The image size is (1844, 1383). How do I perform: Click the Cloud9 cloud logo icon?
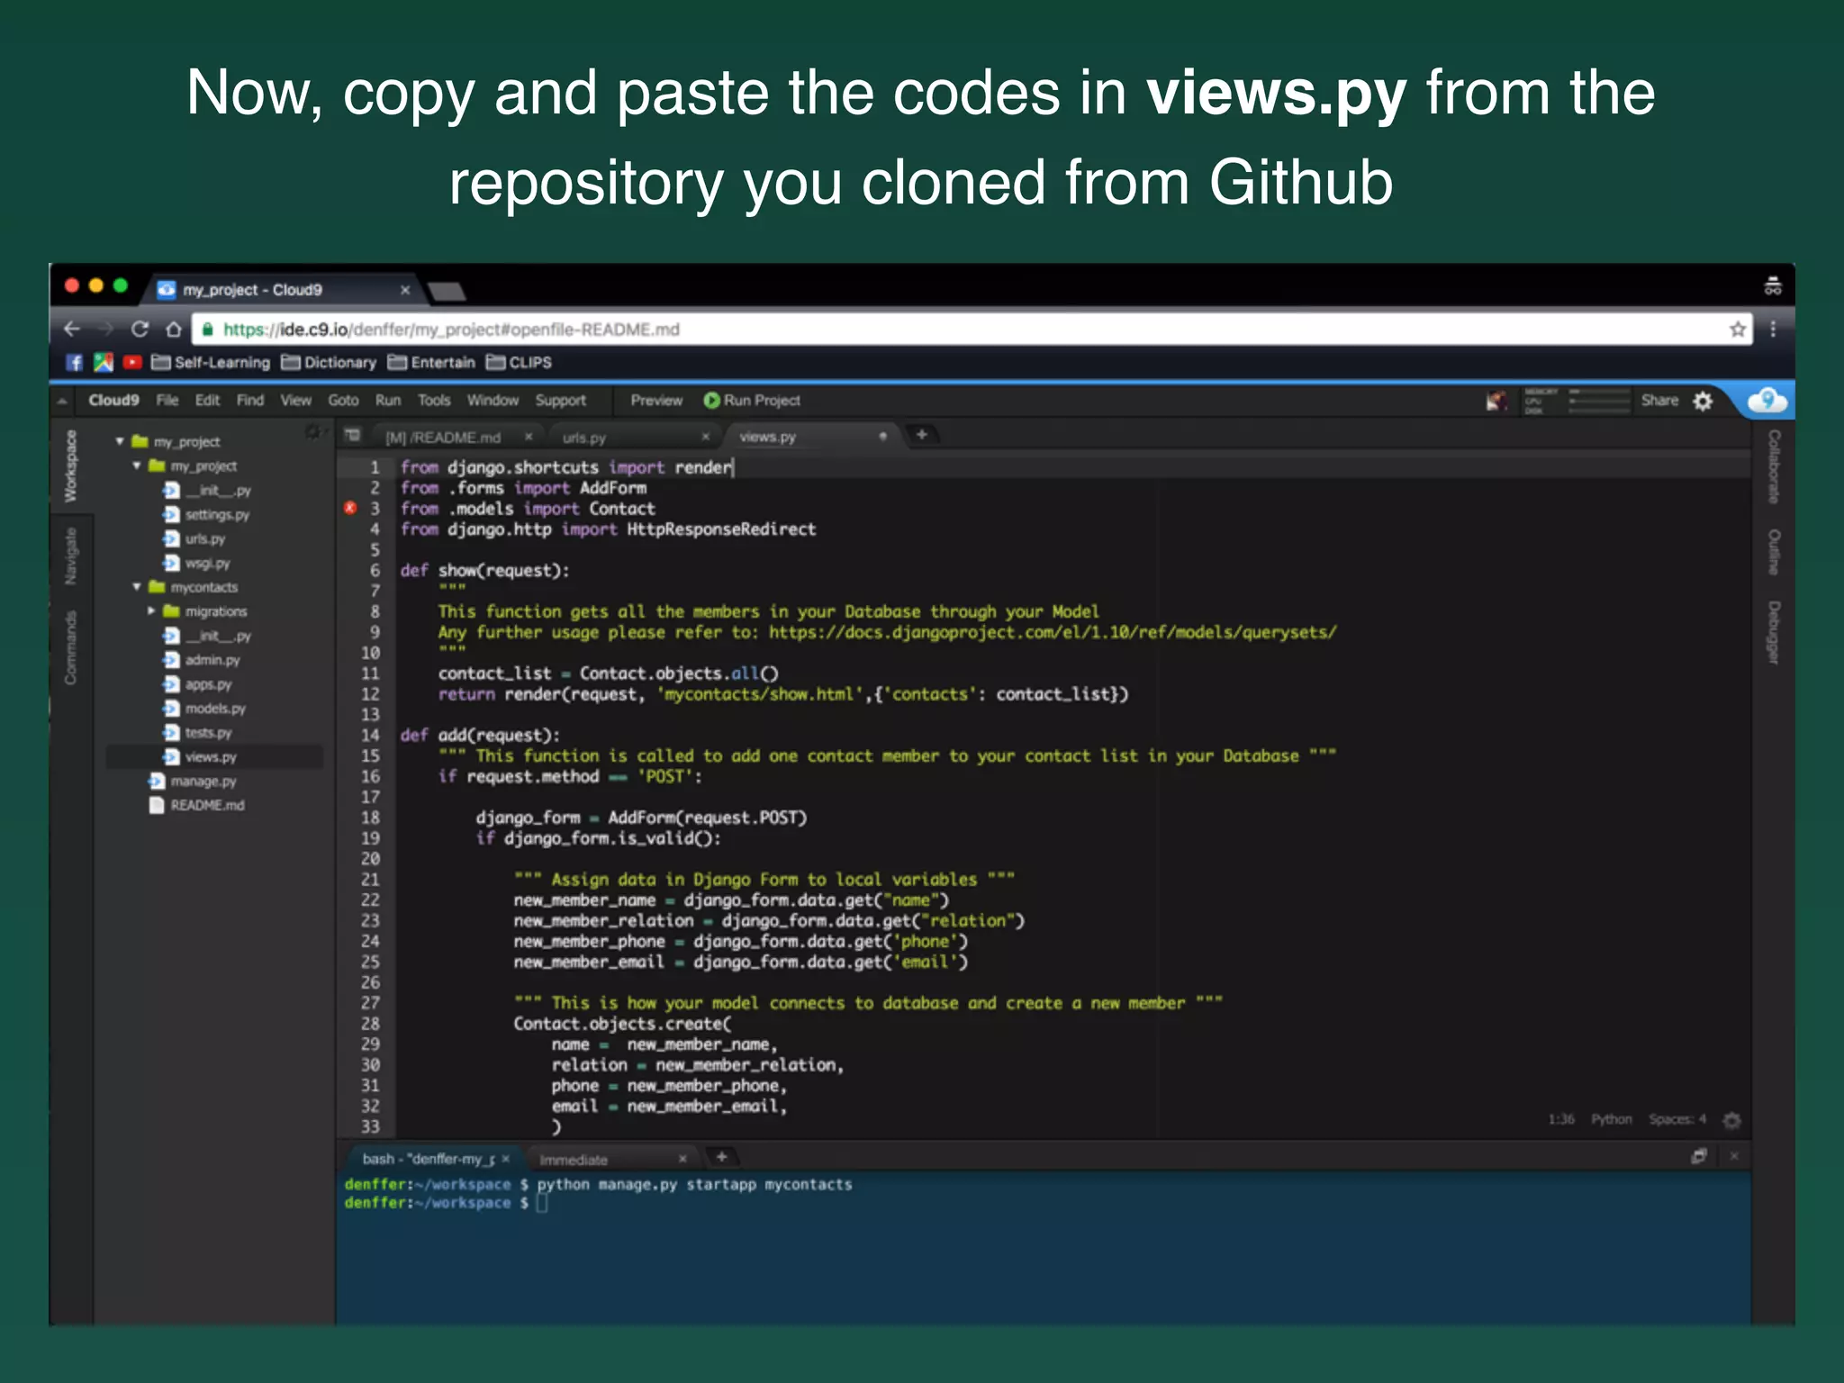tap(1767, 399)
